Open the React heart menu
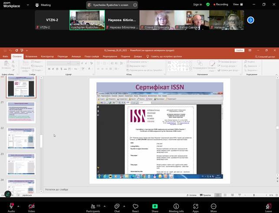The width and height of the screenshot is (279, 213). tap(135, 208)
